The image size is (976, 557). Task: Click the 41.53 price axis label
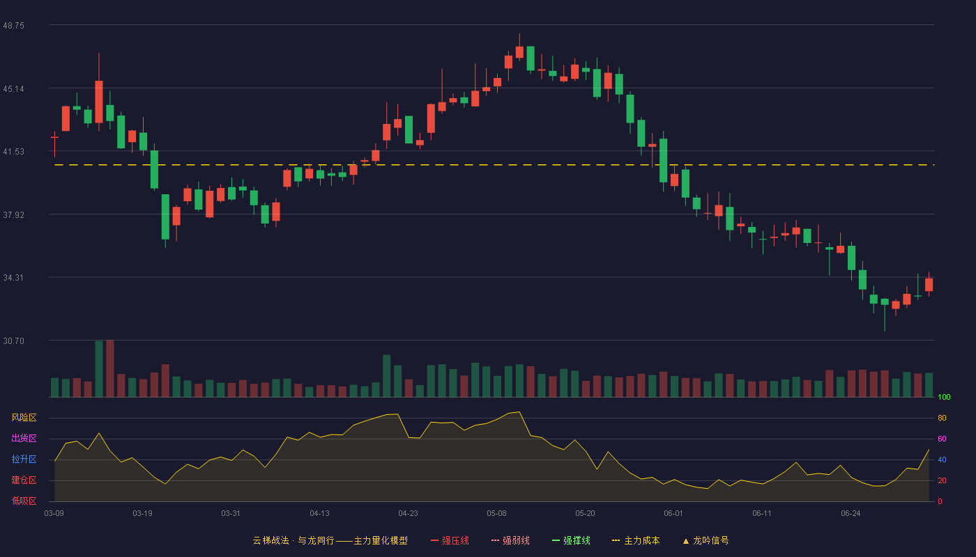click(13, 151)
